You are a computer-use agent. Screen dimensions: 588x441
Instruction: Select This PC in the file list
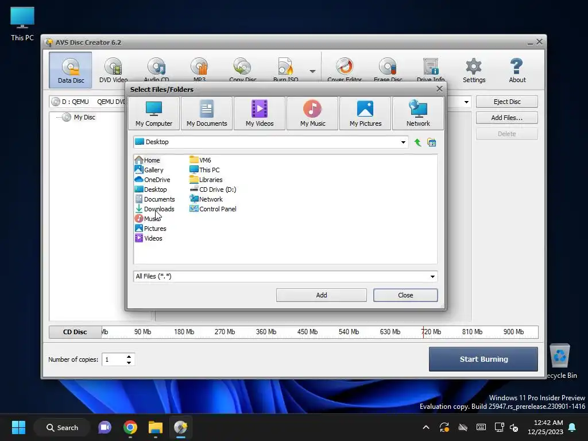click(x=205, y=170)
